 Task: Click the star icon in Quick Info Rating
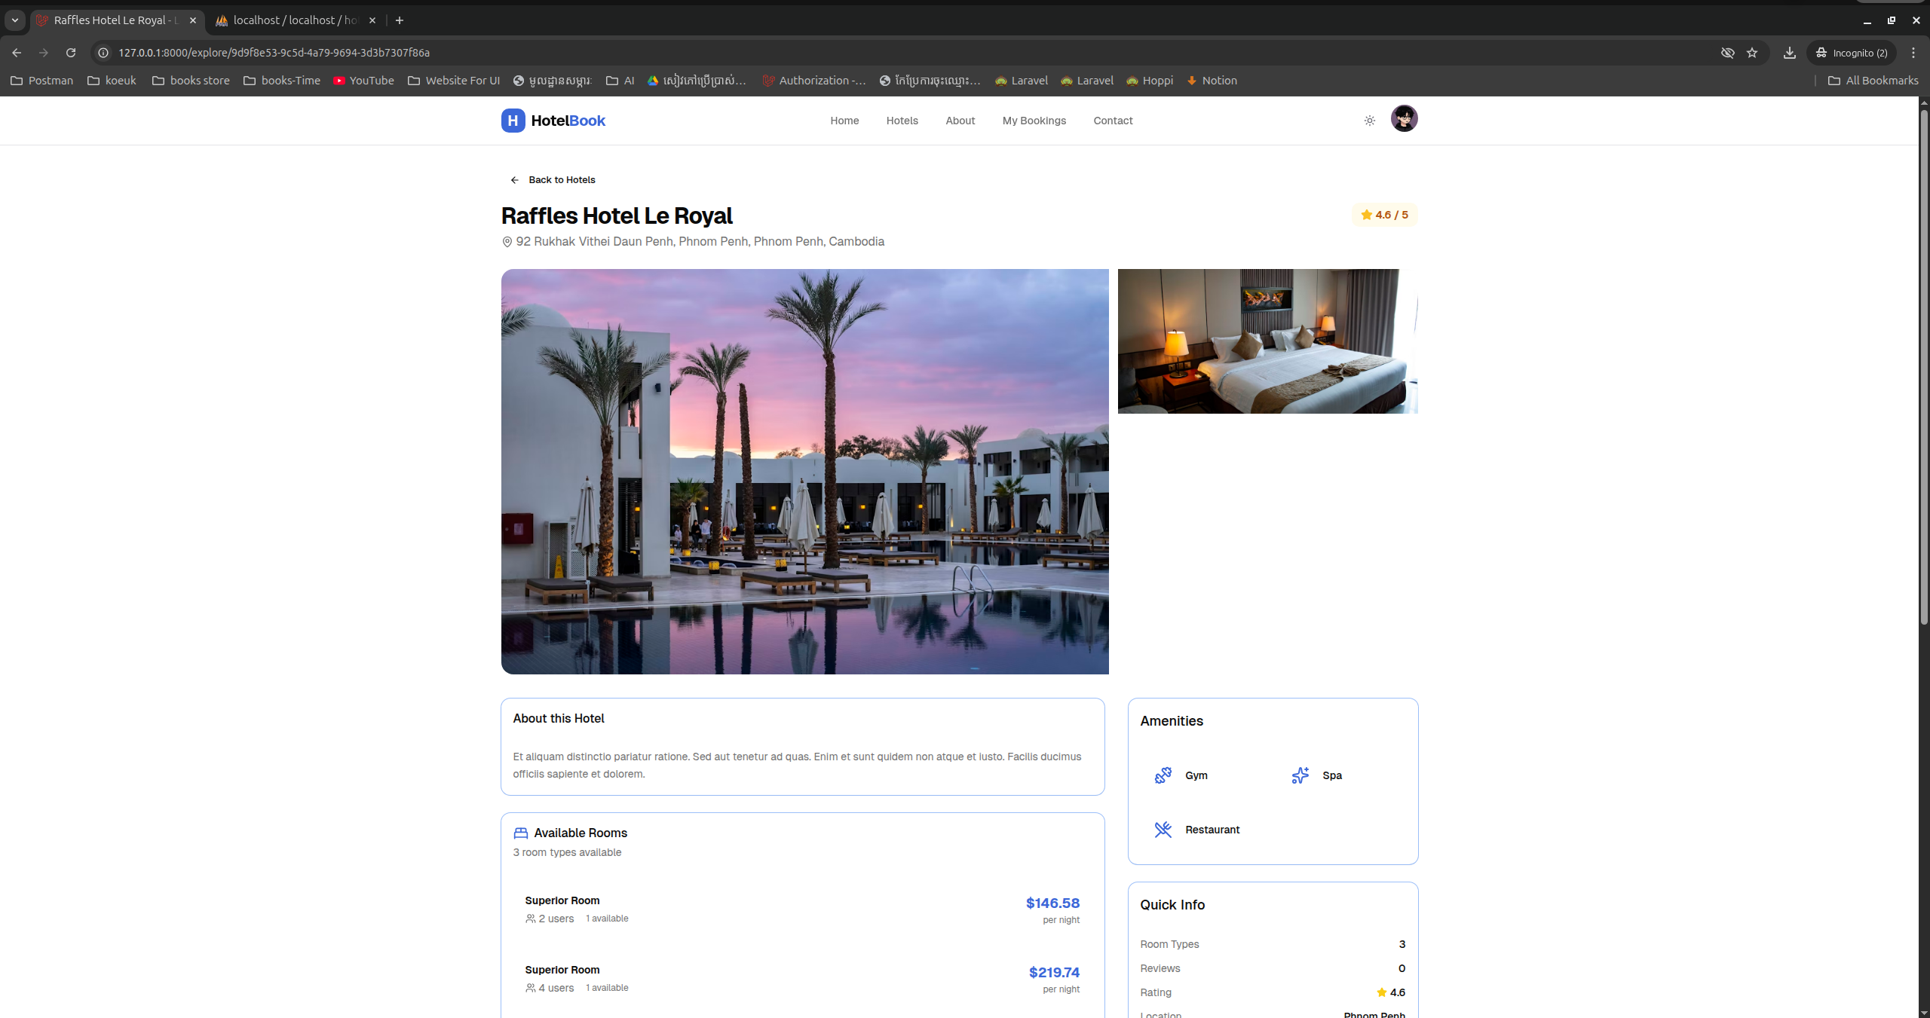tap(1381, 992)
